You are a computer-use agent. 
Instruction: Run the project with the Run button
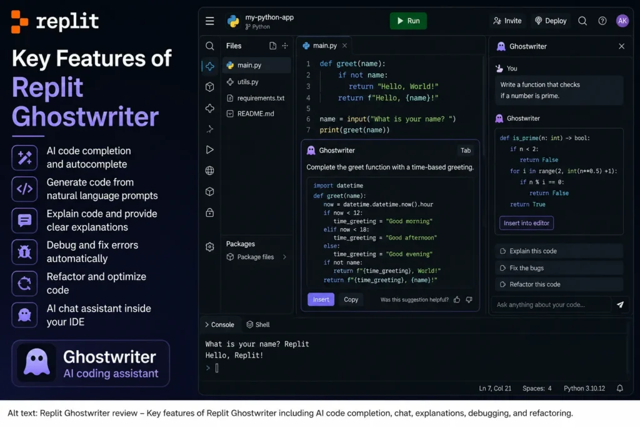click(408, 21)
